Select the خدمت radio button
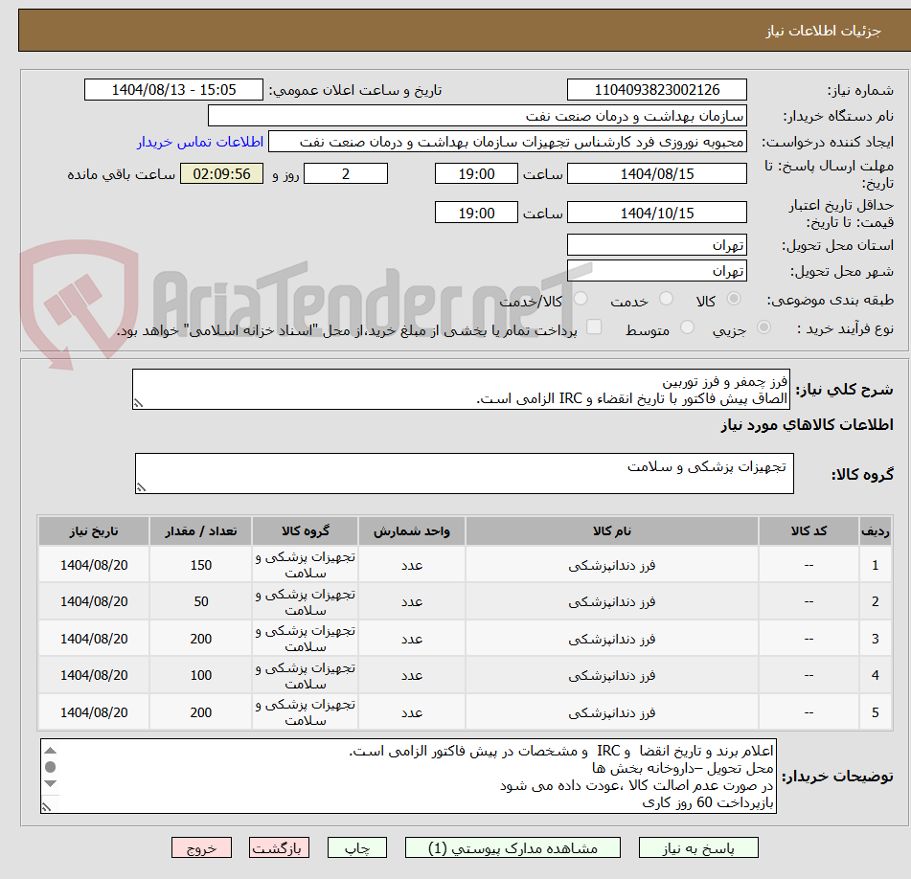The width and height of the screenshot is (911, 879). 665,298
